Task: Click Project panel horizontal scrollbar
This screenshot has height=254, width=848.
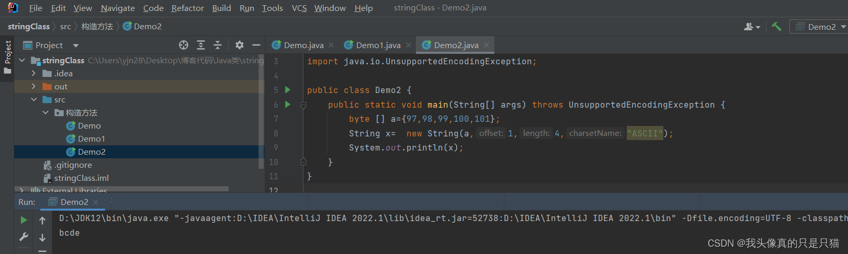Action: tap(121, 188)
